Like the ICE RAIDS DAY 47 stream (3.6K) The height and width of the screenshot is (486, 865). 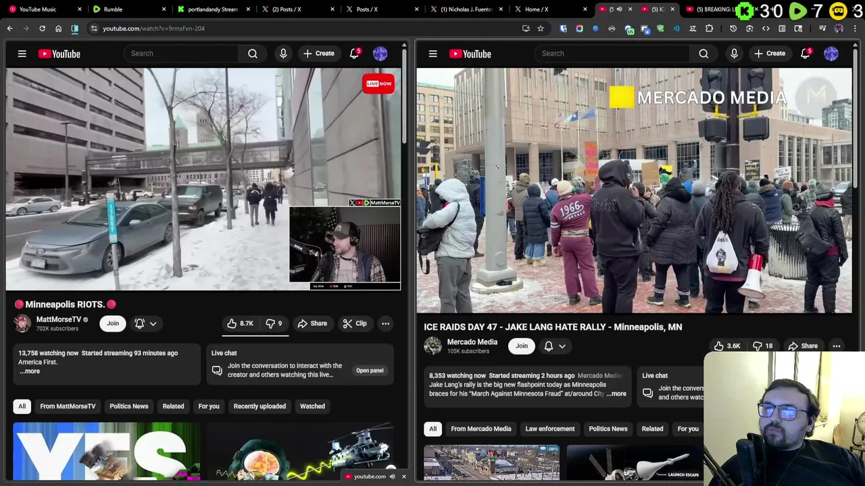(x=728, y=346)
